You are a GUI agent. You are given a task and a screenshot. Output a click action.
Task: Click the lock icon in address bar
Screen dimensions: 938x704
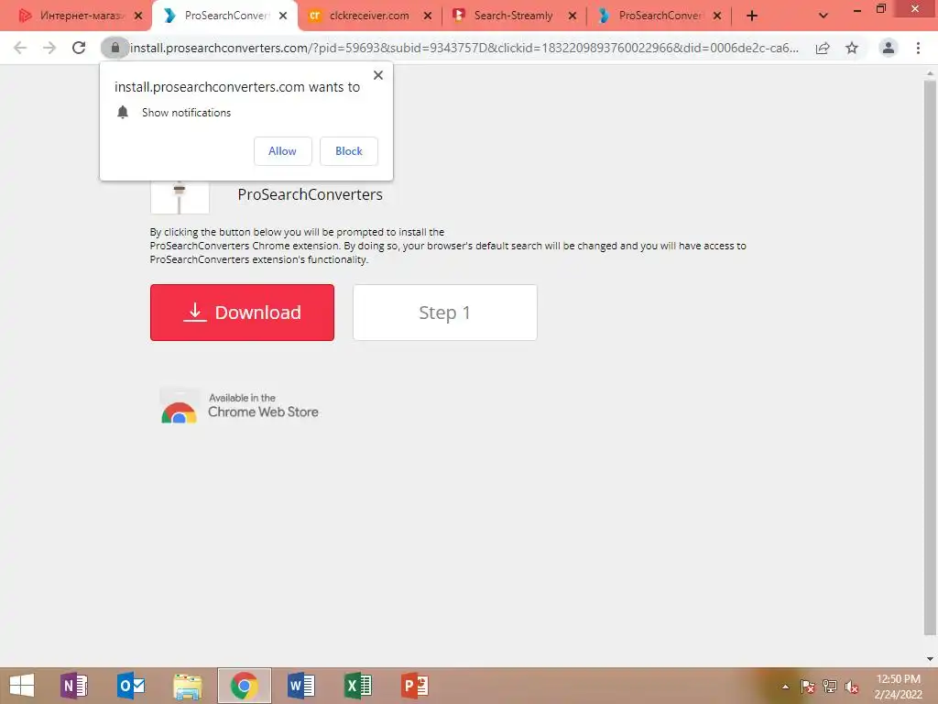coord(115,48)
